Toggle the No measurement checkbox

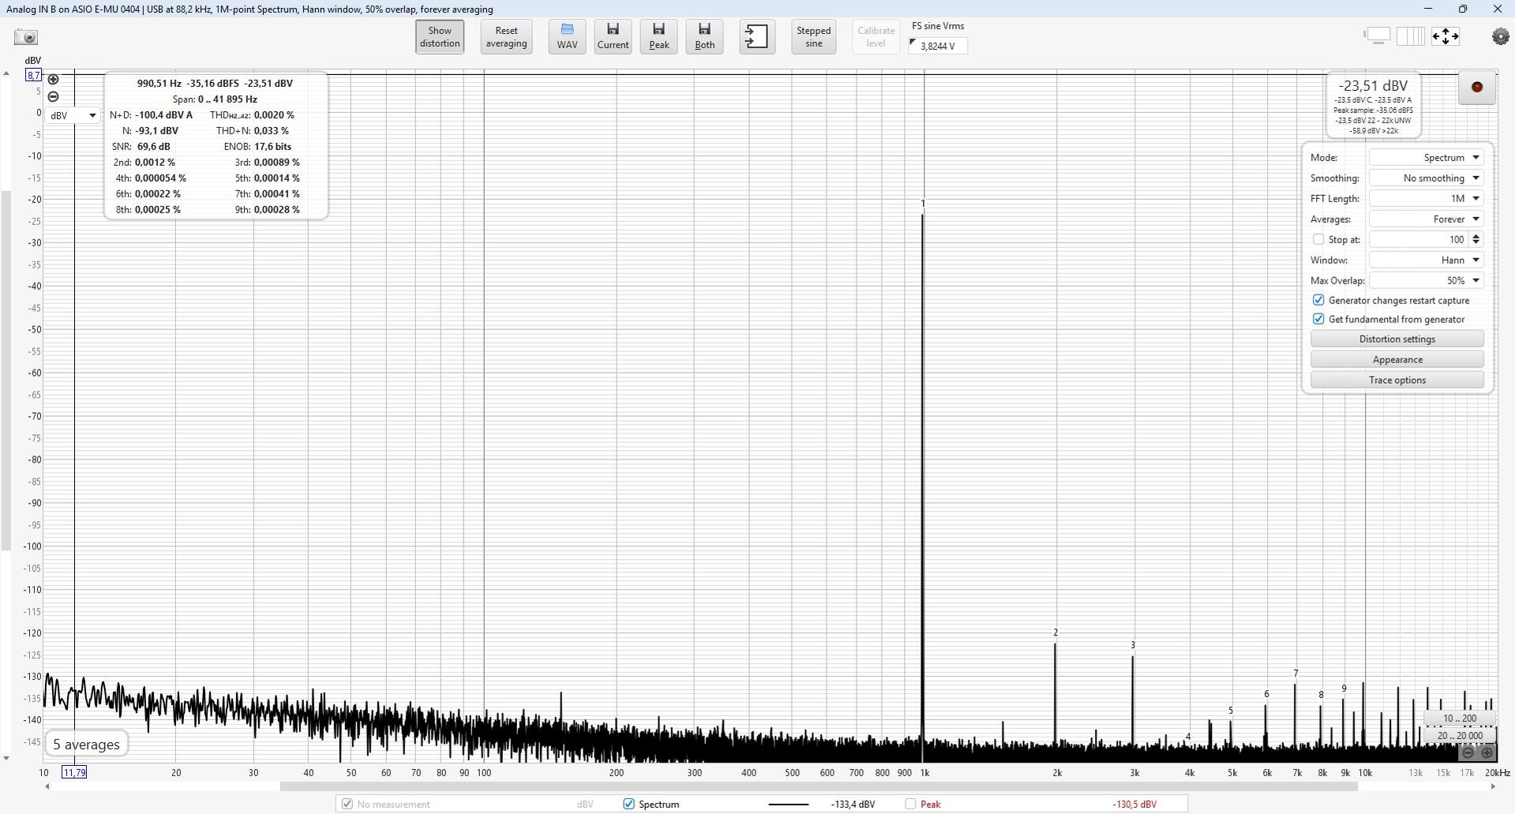pos(347,804)
